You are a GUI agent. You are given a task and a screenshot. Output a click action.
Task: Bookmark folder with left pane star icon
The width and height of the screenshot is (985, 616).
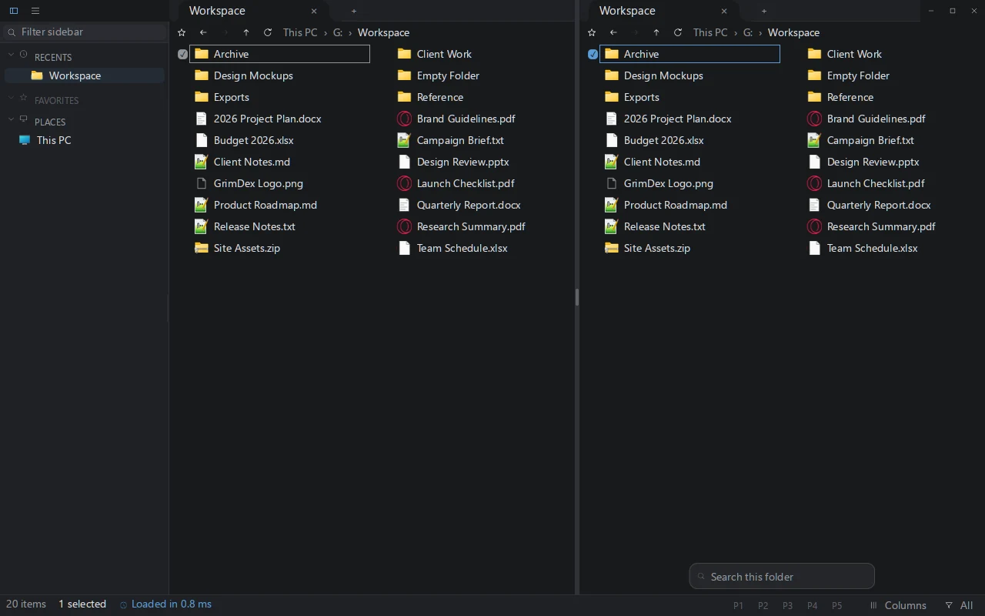coord(182,32)
